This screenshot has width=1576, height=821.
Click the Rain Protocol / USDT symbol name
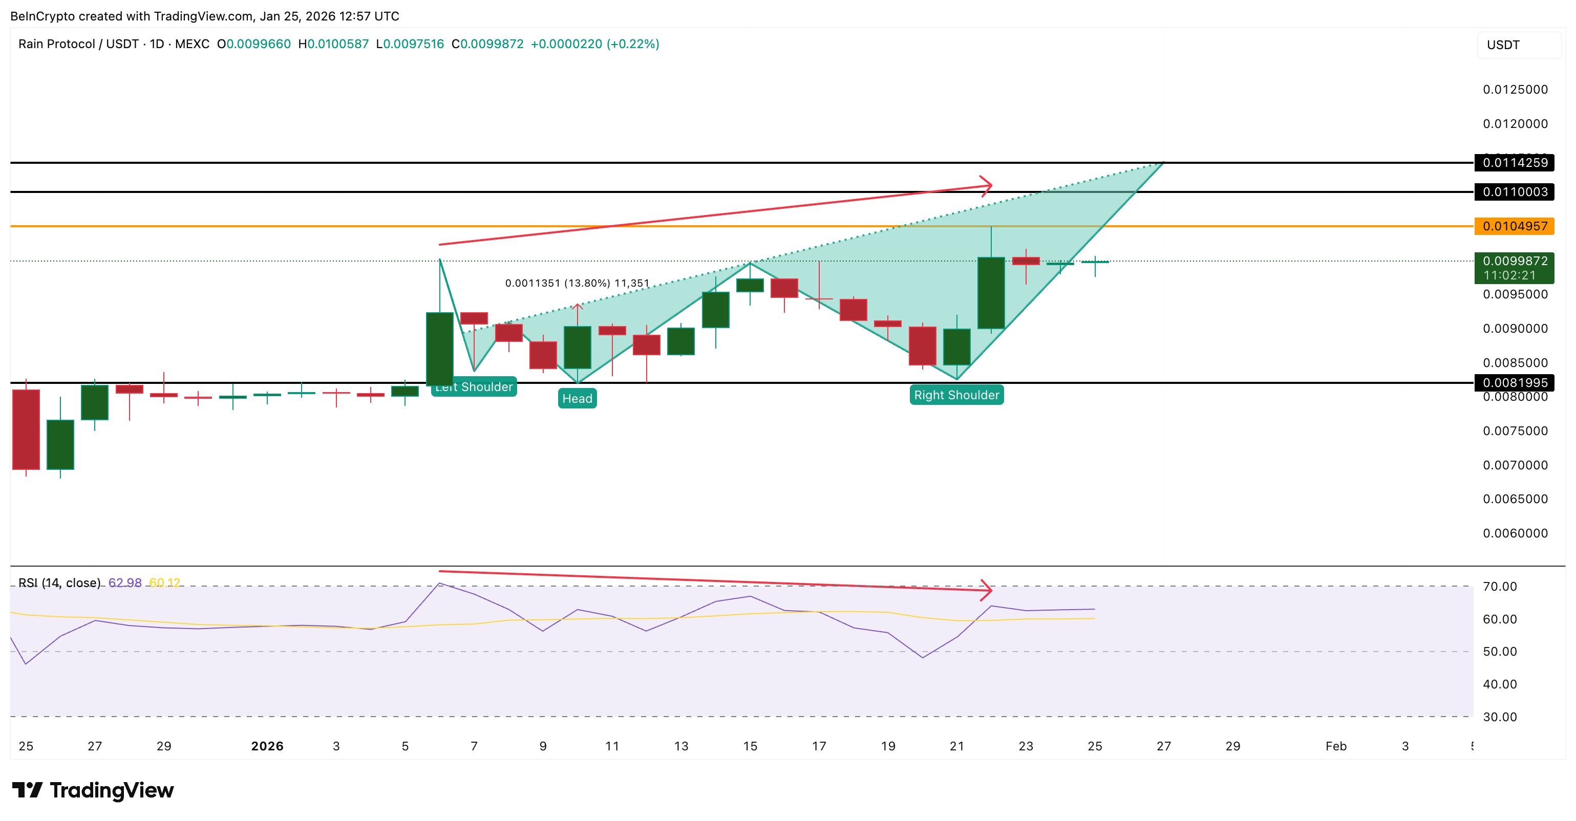(x=79, y=44)
